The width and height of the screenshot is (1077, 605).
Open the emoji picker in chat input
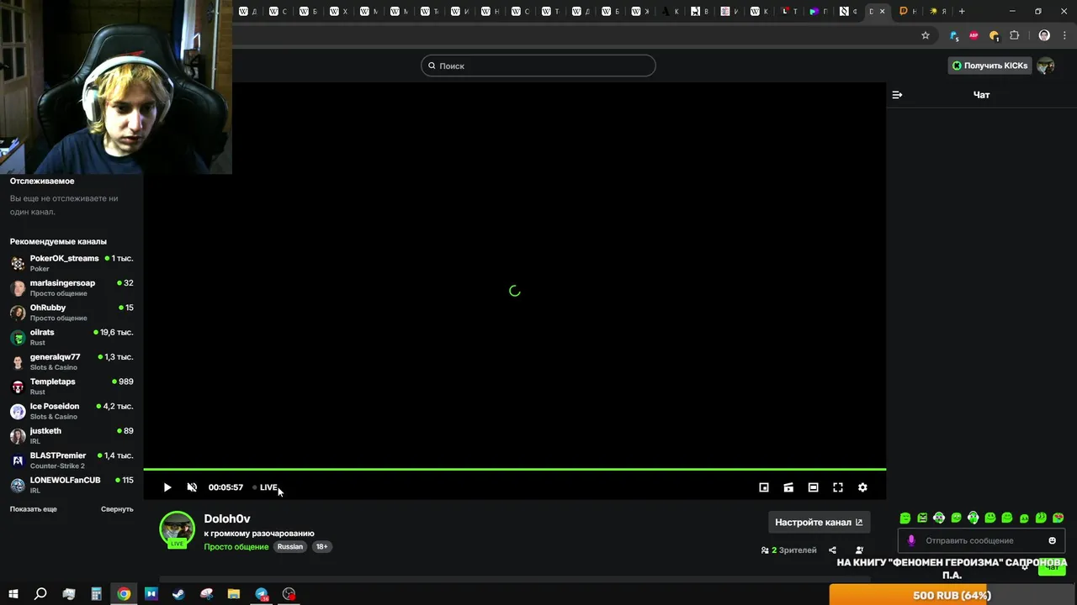(1052, 540)
